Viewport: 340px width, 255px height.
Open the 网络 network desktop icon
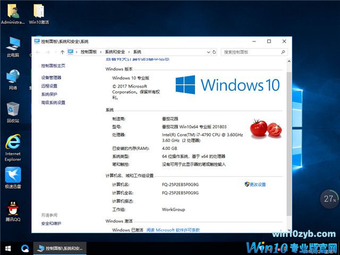coord(13,79)
